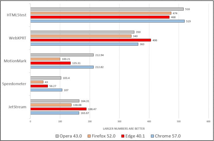
Task: Select the data value 340
Action: tap(135, 36)
